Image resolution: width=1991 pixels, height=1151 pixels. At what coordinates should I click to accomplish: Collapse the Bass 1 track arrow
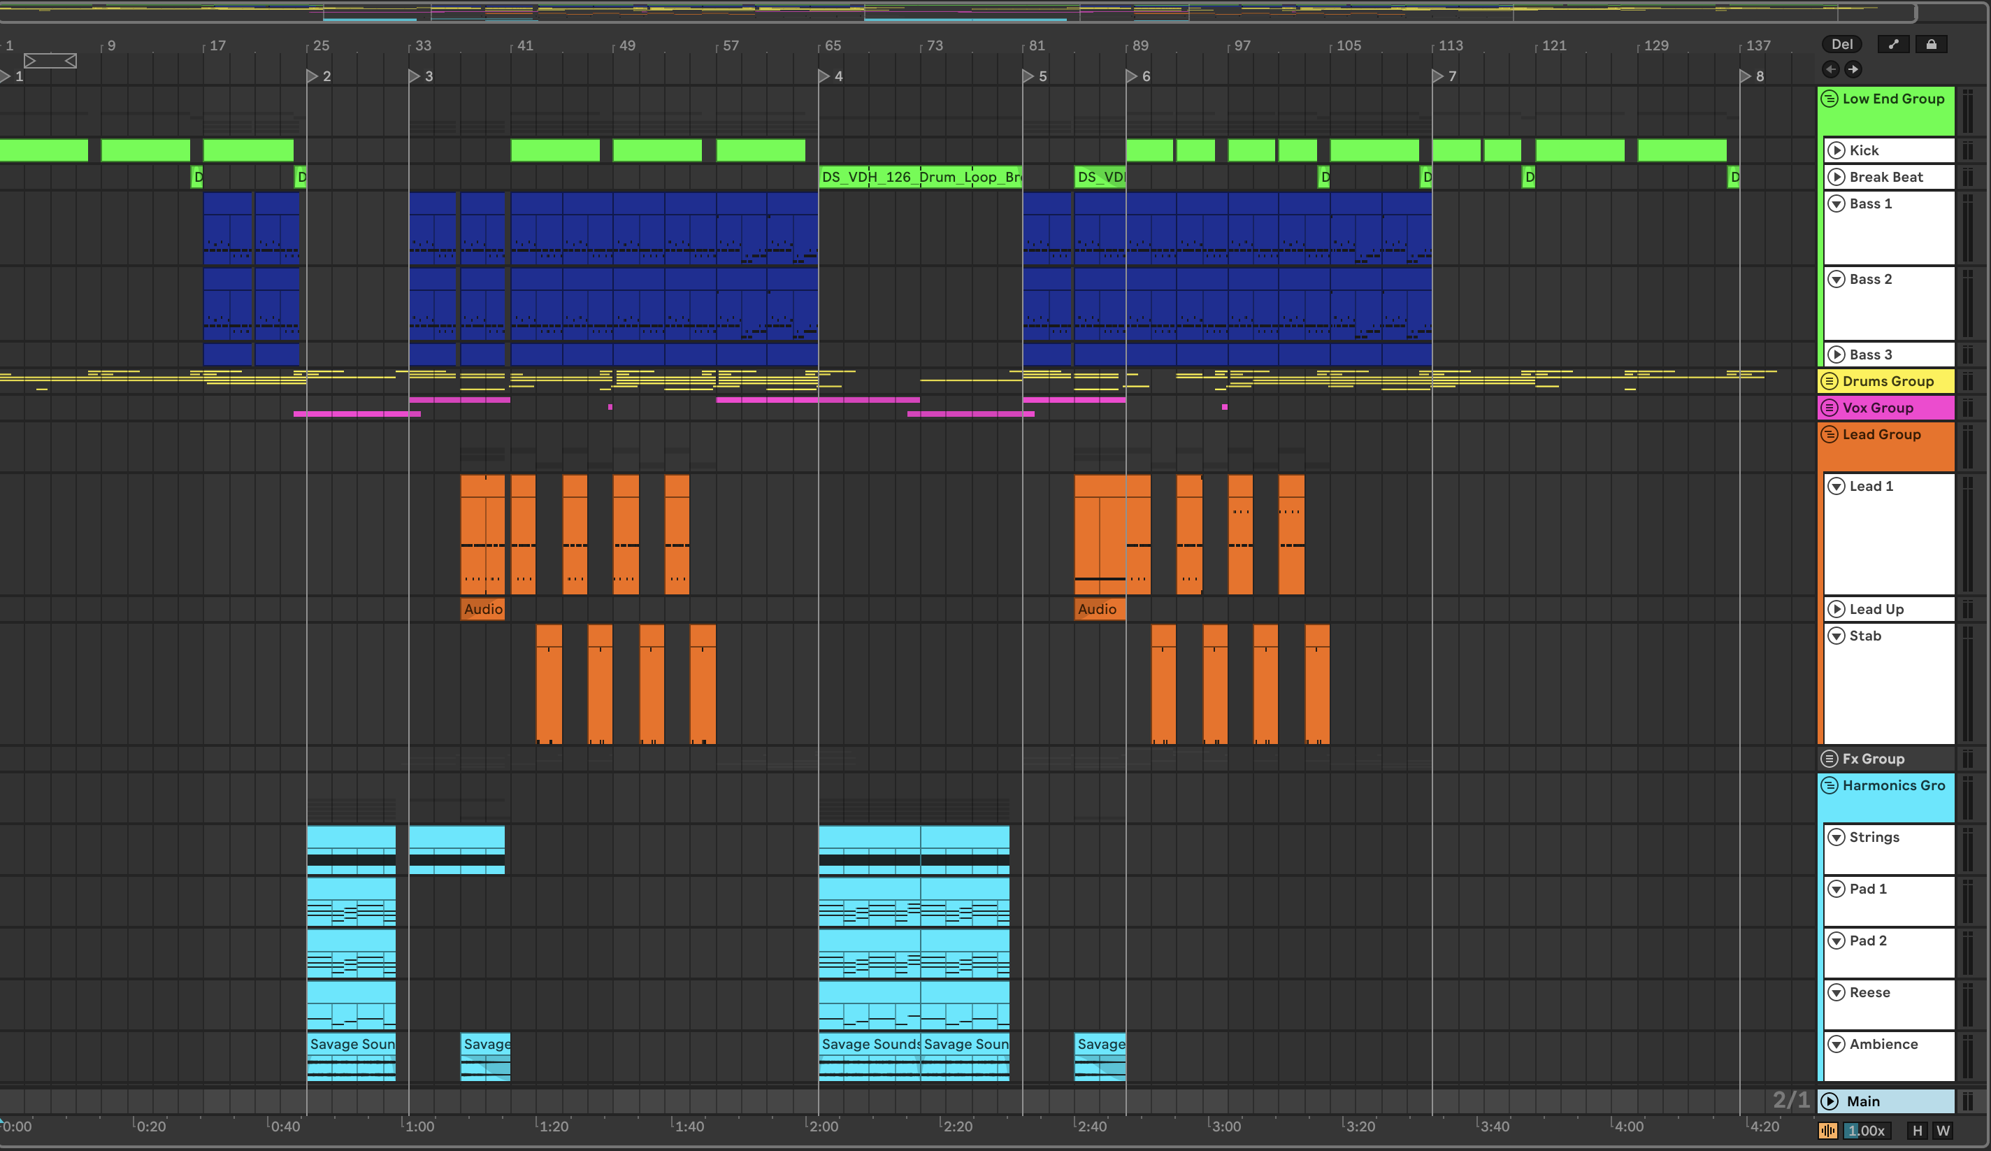click(x=1837, y=204)
